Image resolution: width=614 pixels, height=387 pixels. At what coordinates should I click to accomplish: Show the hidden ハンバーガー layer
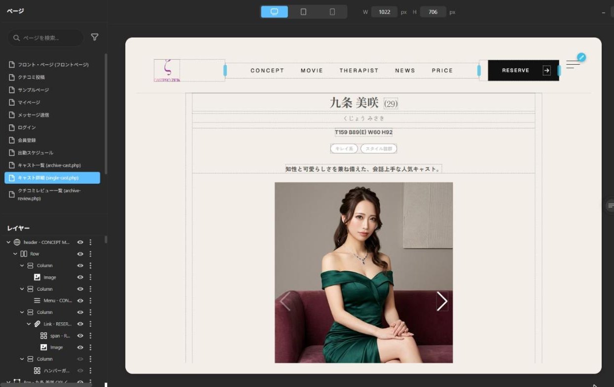[80, 371]
